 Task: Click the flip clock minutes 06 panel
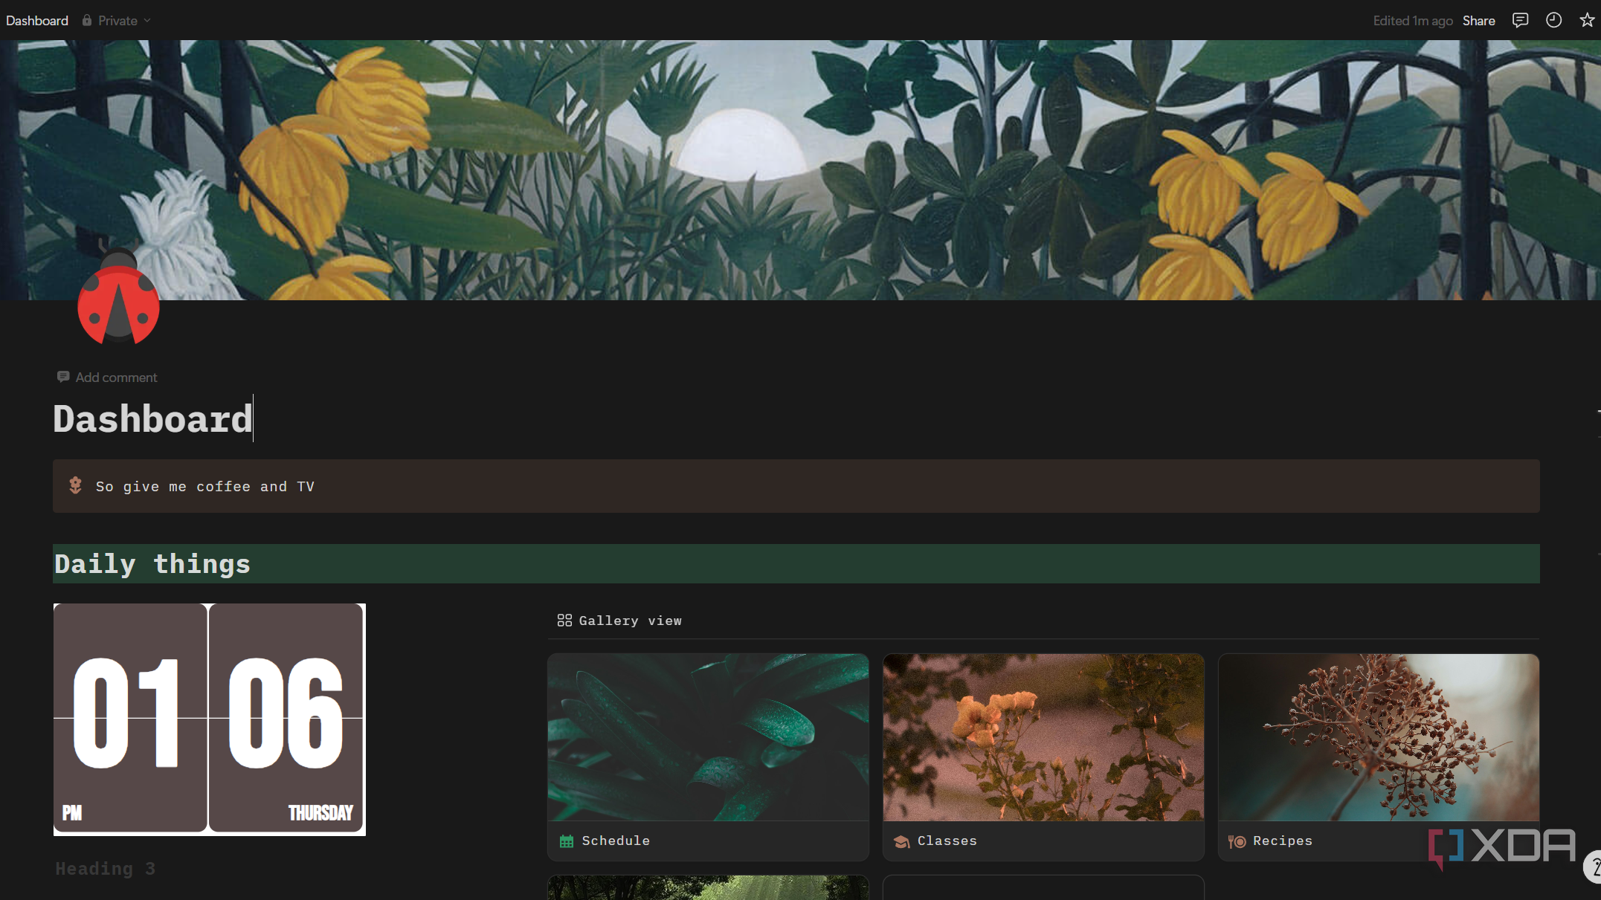[286, 717]
